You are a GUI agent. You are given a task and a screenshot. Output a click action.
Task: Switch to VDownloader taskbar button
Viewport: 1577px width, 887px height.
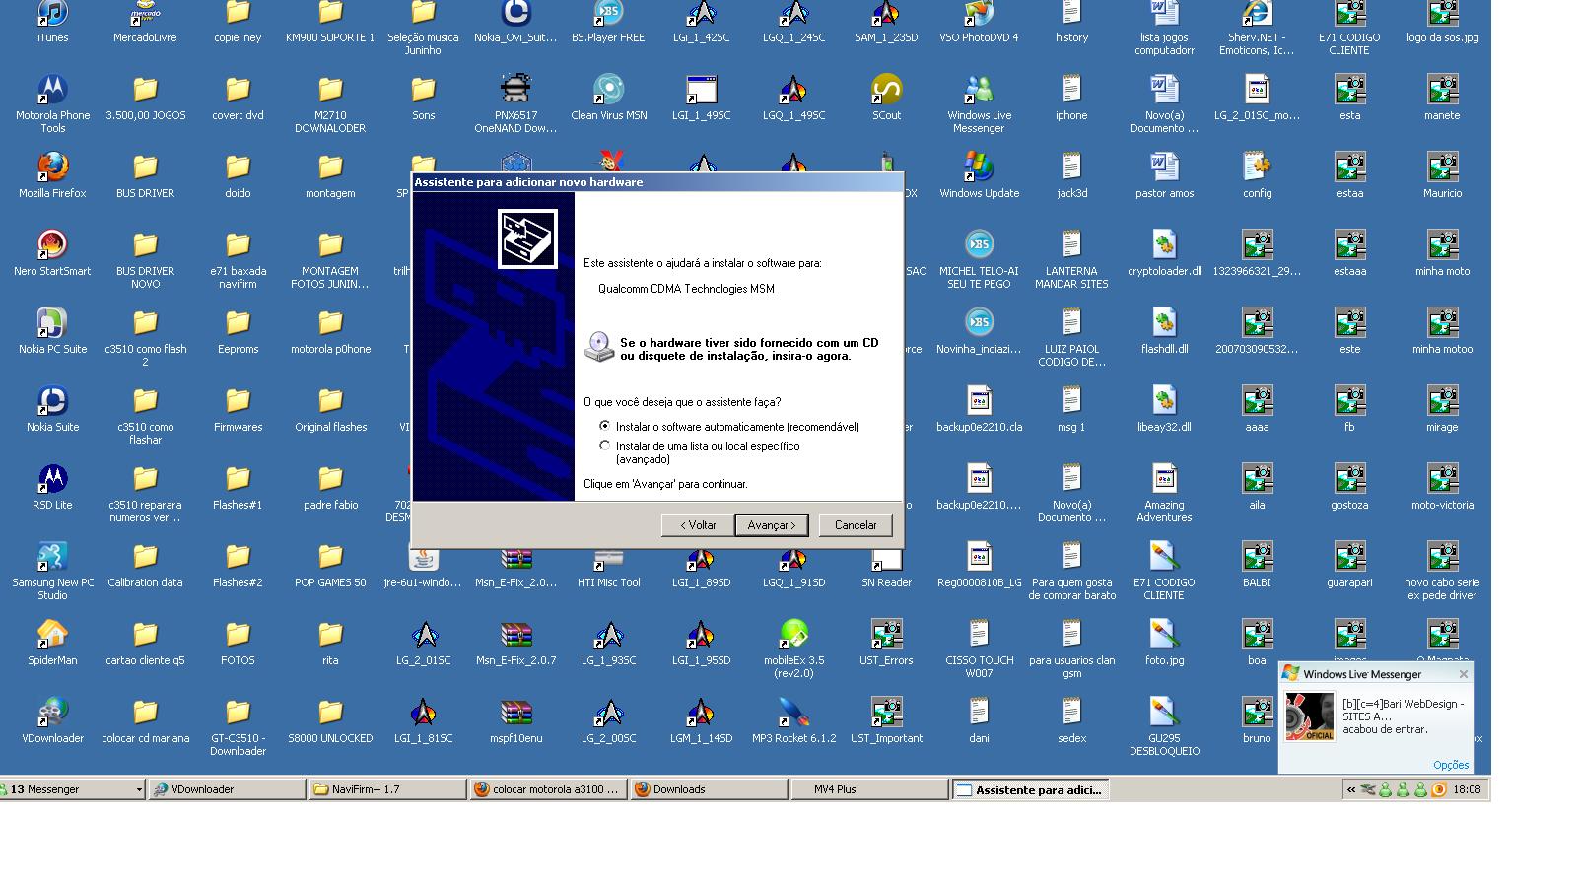[x=227, y=789]
